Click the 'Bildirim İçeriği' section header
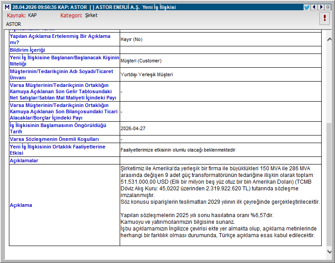Viewport: 335px width, 263px height. (28, 50)
